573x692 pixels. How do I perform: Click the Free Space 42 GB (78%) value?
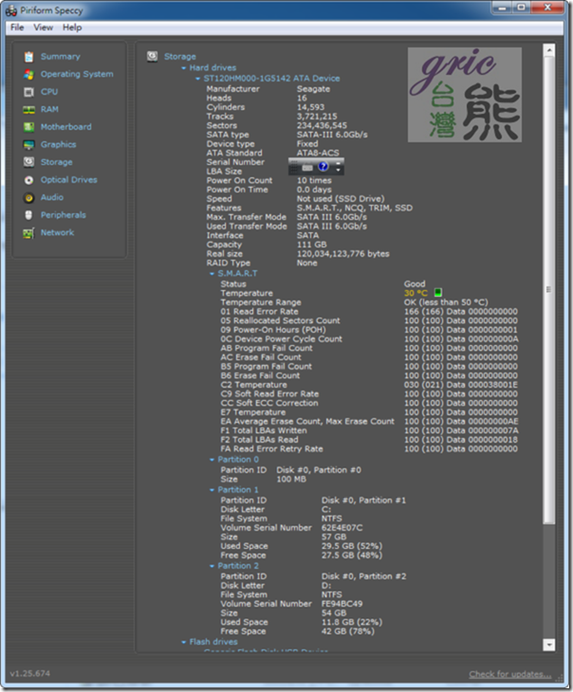point(347,631)
